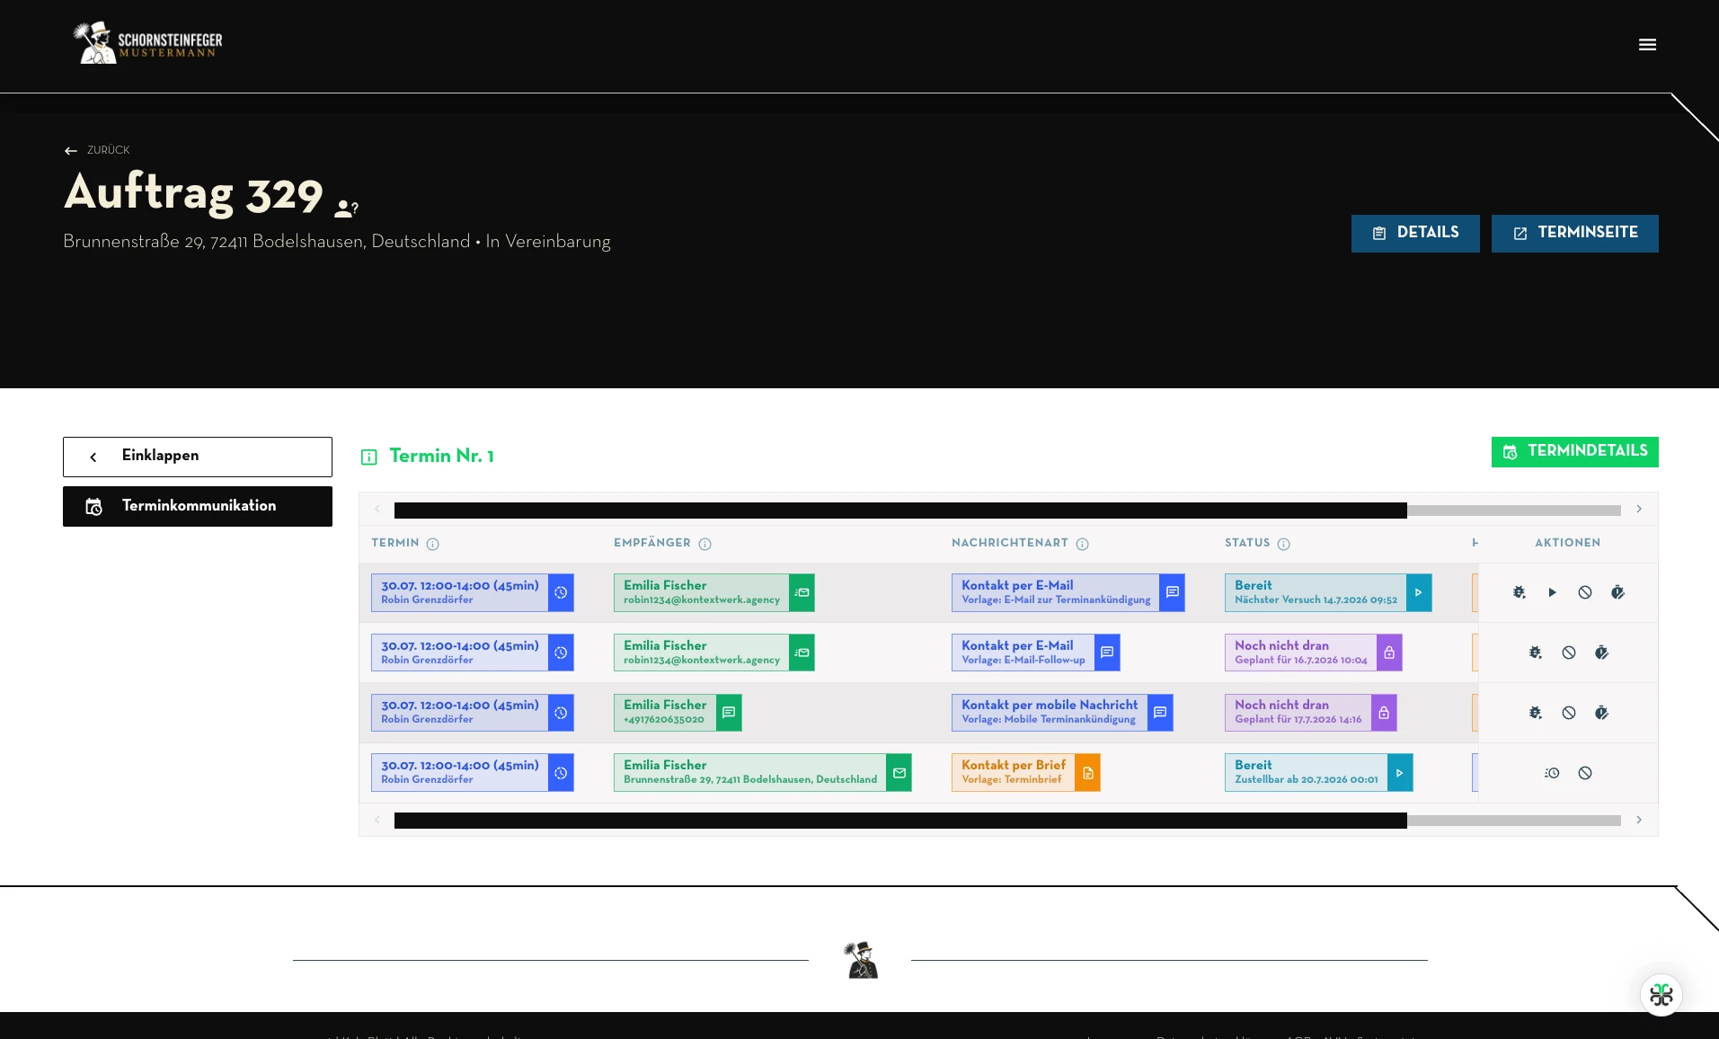Click the debug bug icon in first row
Image resolution: width=1719 pixels, height=1039 pixels.
(1519, 592)
